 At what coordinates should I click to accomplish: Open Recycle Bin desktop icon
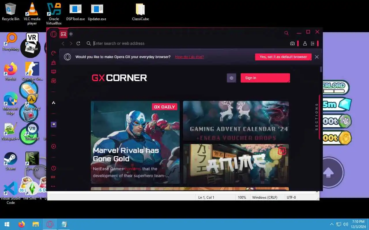click(x=11, y=12)
